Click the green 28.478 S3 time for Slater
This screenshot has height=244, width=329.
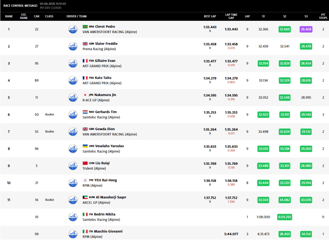pos(306,46)
